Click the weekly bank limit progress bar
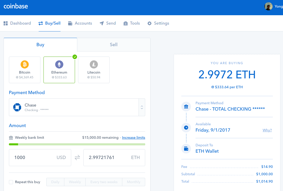The image size is (283, 191). (x=77, y=144)
